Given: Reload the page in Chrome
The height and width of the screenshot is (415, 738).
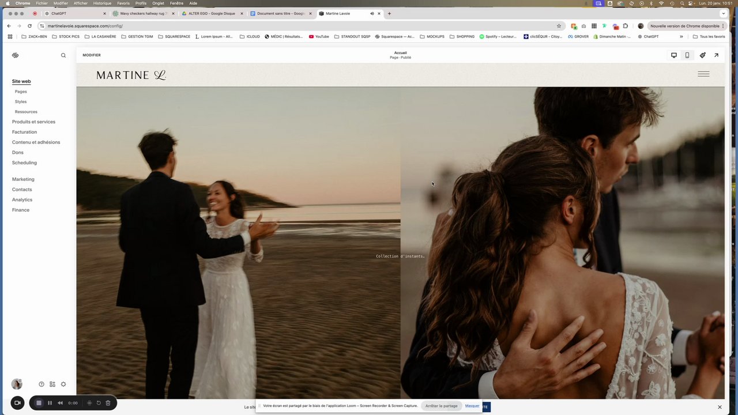Looking at the screenshot, I should (29, 26).
